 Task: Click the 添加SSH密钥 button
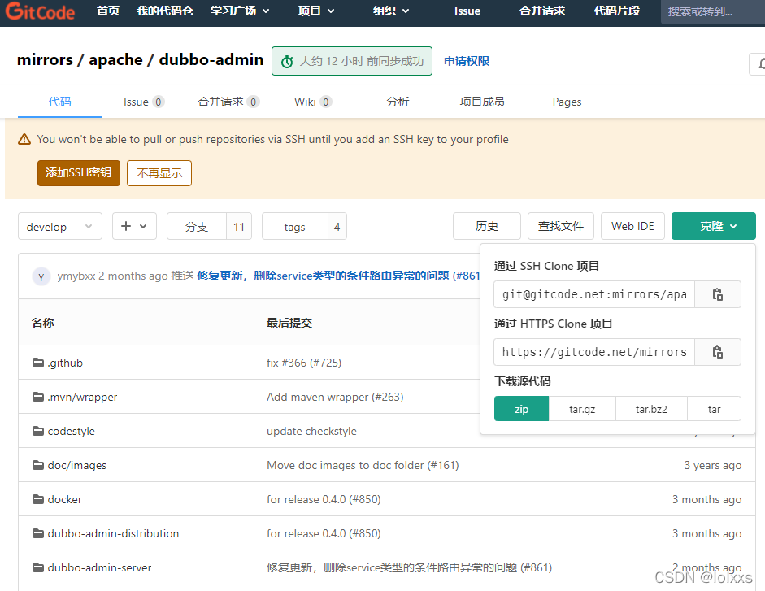pyautogui.click(x=79, y=173)
